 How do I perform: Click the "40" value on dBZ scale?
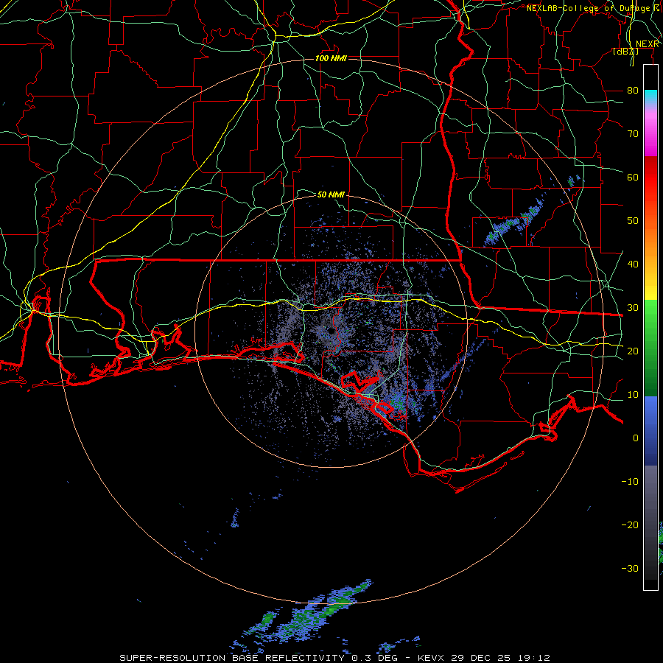click(x=633, y=264)
